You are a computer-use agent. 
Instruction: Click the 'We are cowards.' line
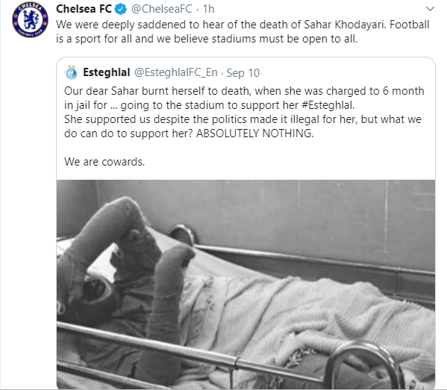pyautogui.click(x=104, y=162)
